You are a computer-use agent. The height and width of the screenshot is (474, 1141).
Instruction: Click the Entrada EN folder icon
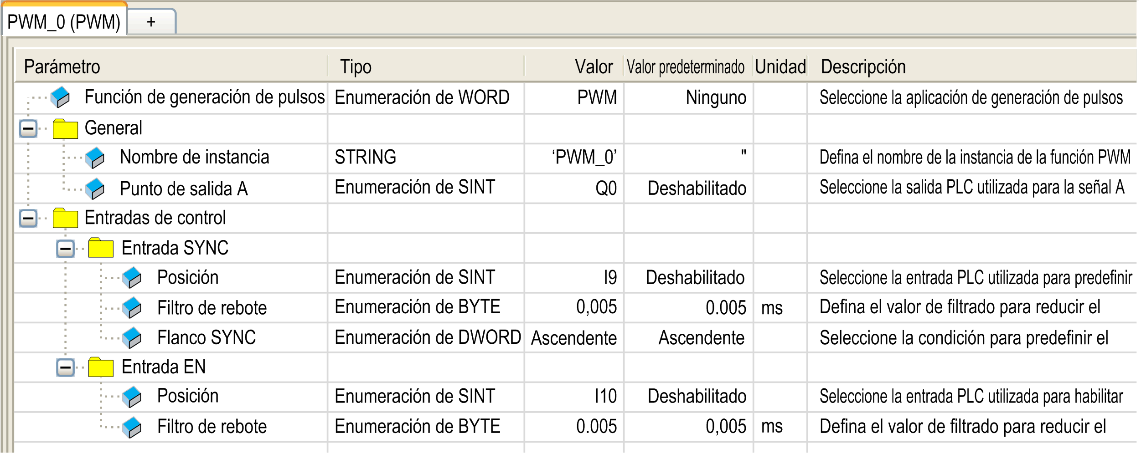click(x=101, y=367)
